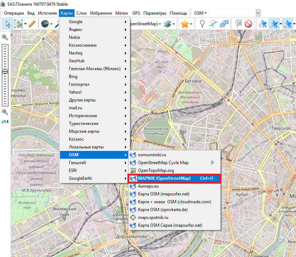Screen dimensions: 296x257
Task: Choose Карта + знаки OSM (cloudmade.com)
Action: pos(174,202)
